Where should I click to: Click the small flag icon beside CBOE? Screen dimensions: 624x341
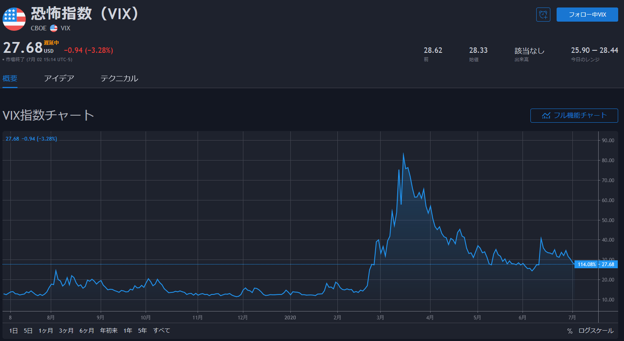[54, 28]
